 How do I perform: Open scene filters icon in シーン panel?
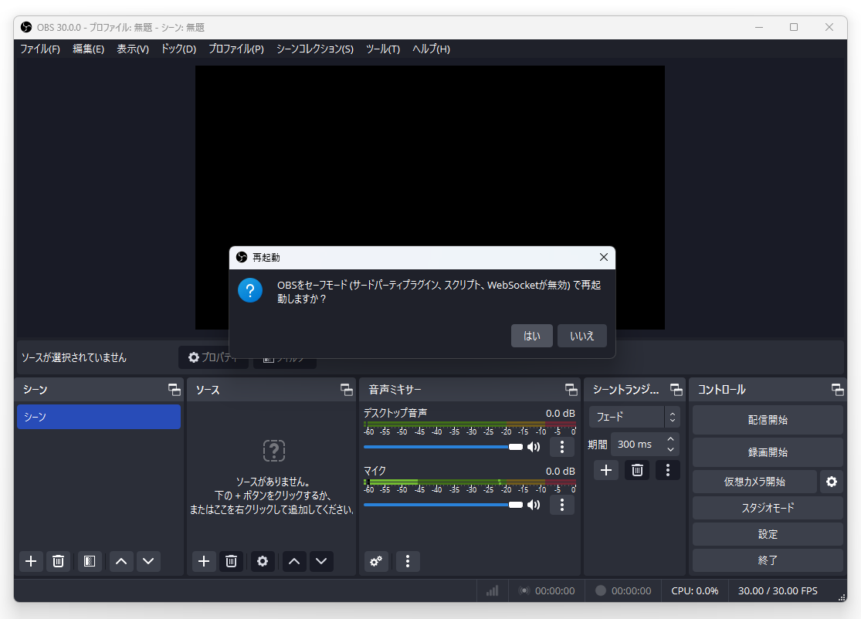point(90,561)
